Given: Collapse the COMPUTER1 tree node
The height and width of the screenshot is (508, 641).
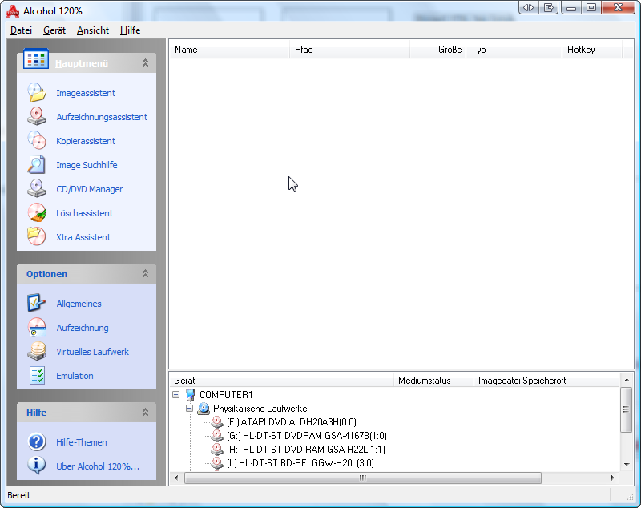Looking at the screenshot, I should 175,395.
